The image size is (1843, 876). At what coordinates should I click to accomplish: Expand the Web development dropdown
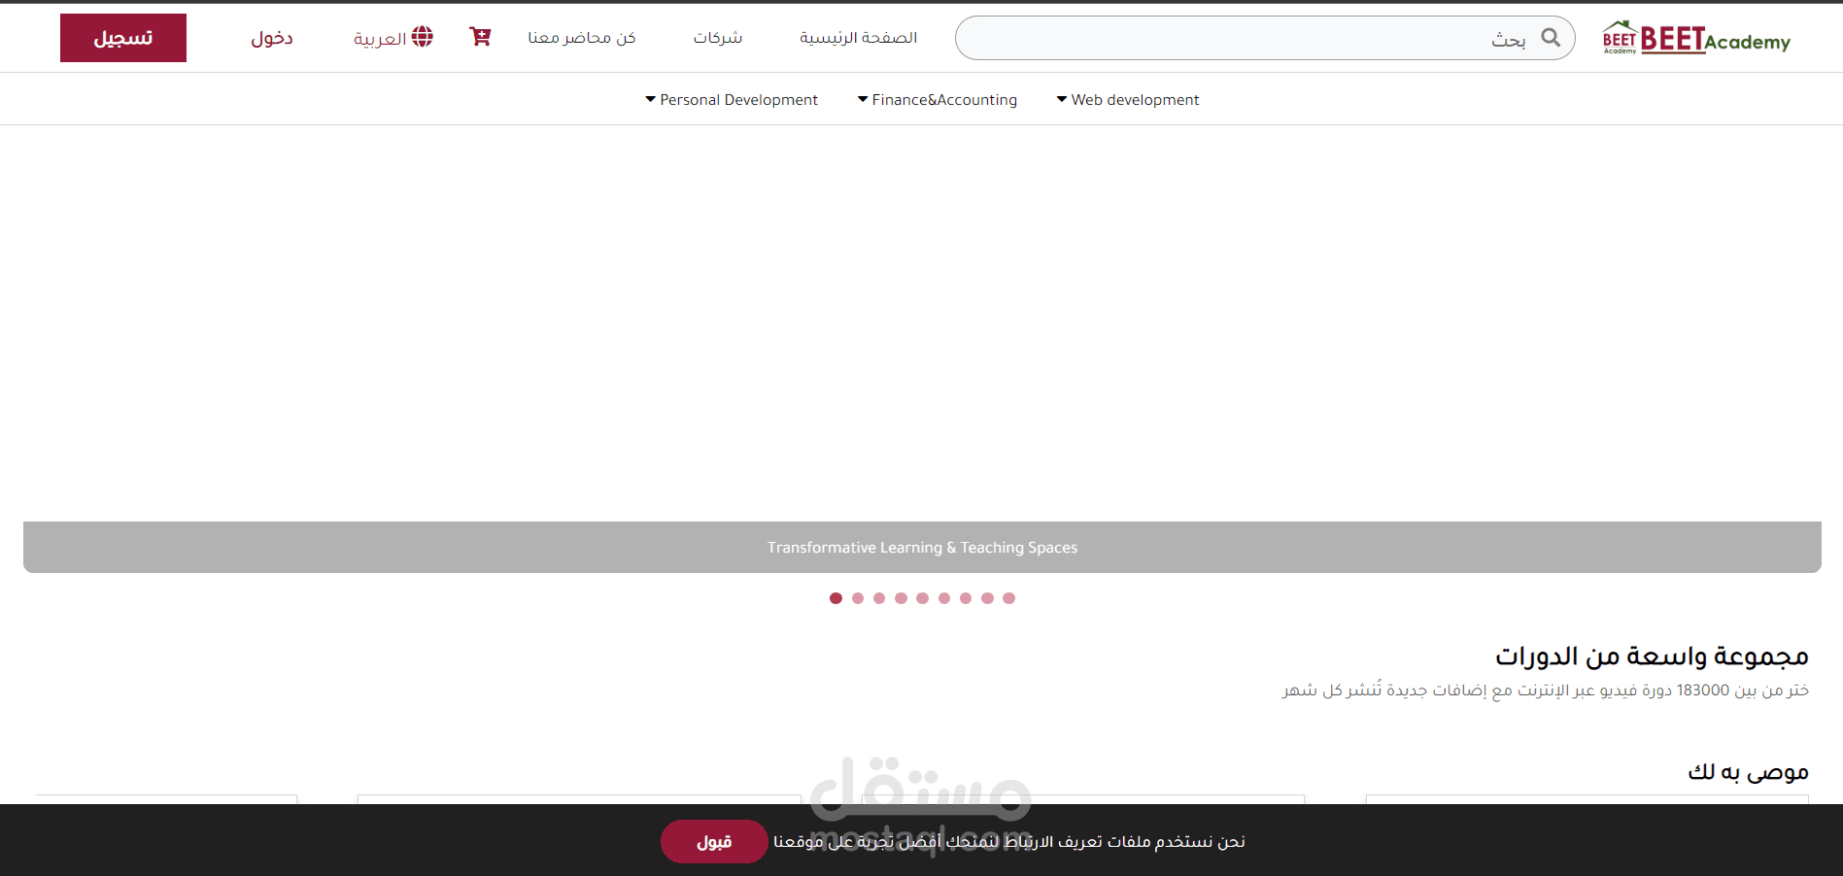(1127, 99)
